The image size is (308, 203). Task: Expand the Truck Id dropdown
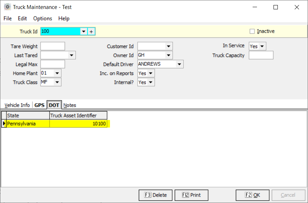[84, 32]
